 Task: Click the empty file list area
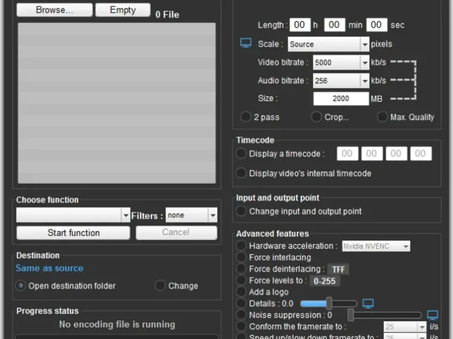pos(117,103)
